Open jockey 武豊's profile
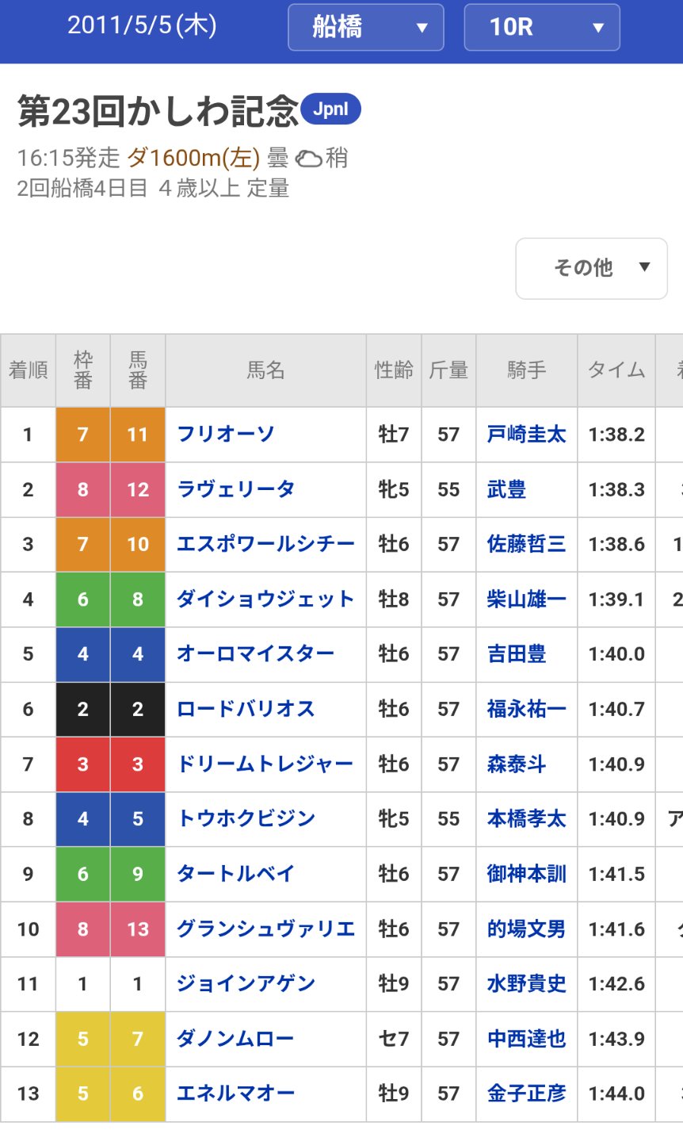683x1130 pixels. (x=507, y=489)
